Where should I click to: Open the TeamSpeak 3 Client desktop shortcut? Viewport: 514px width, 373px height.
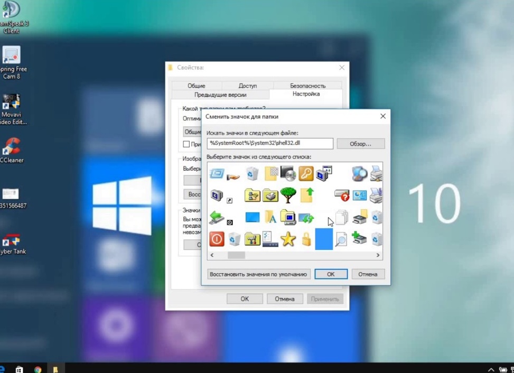12,17
